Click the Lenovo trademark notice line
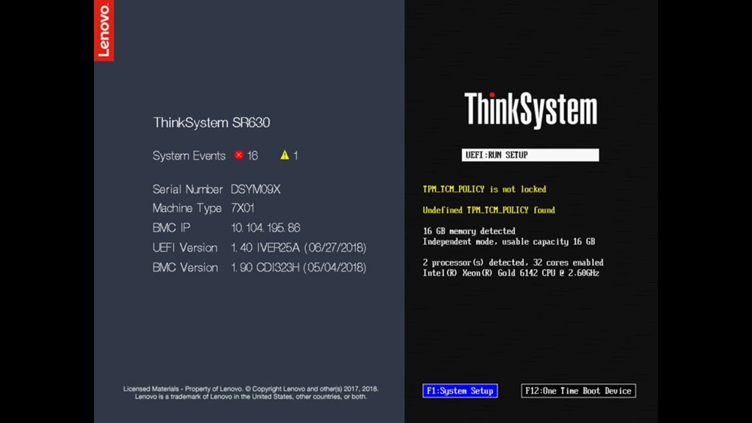The height and width of the screenshot is (423, 752). click(x=251, y=397)
